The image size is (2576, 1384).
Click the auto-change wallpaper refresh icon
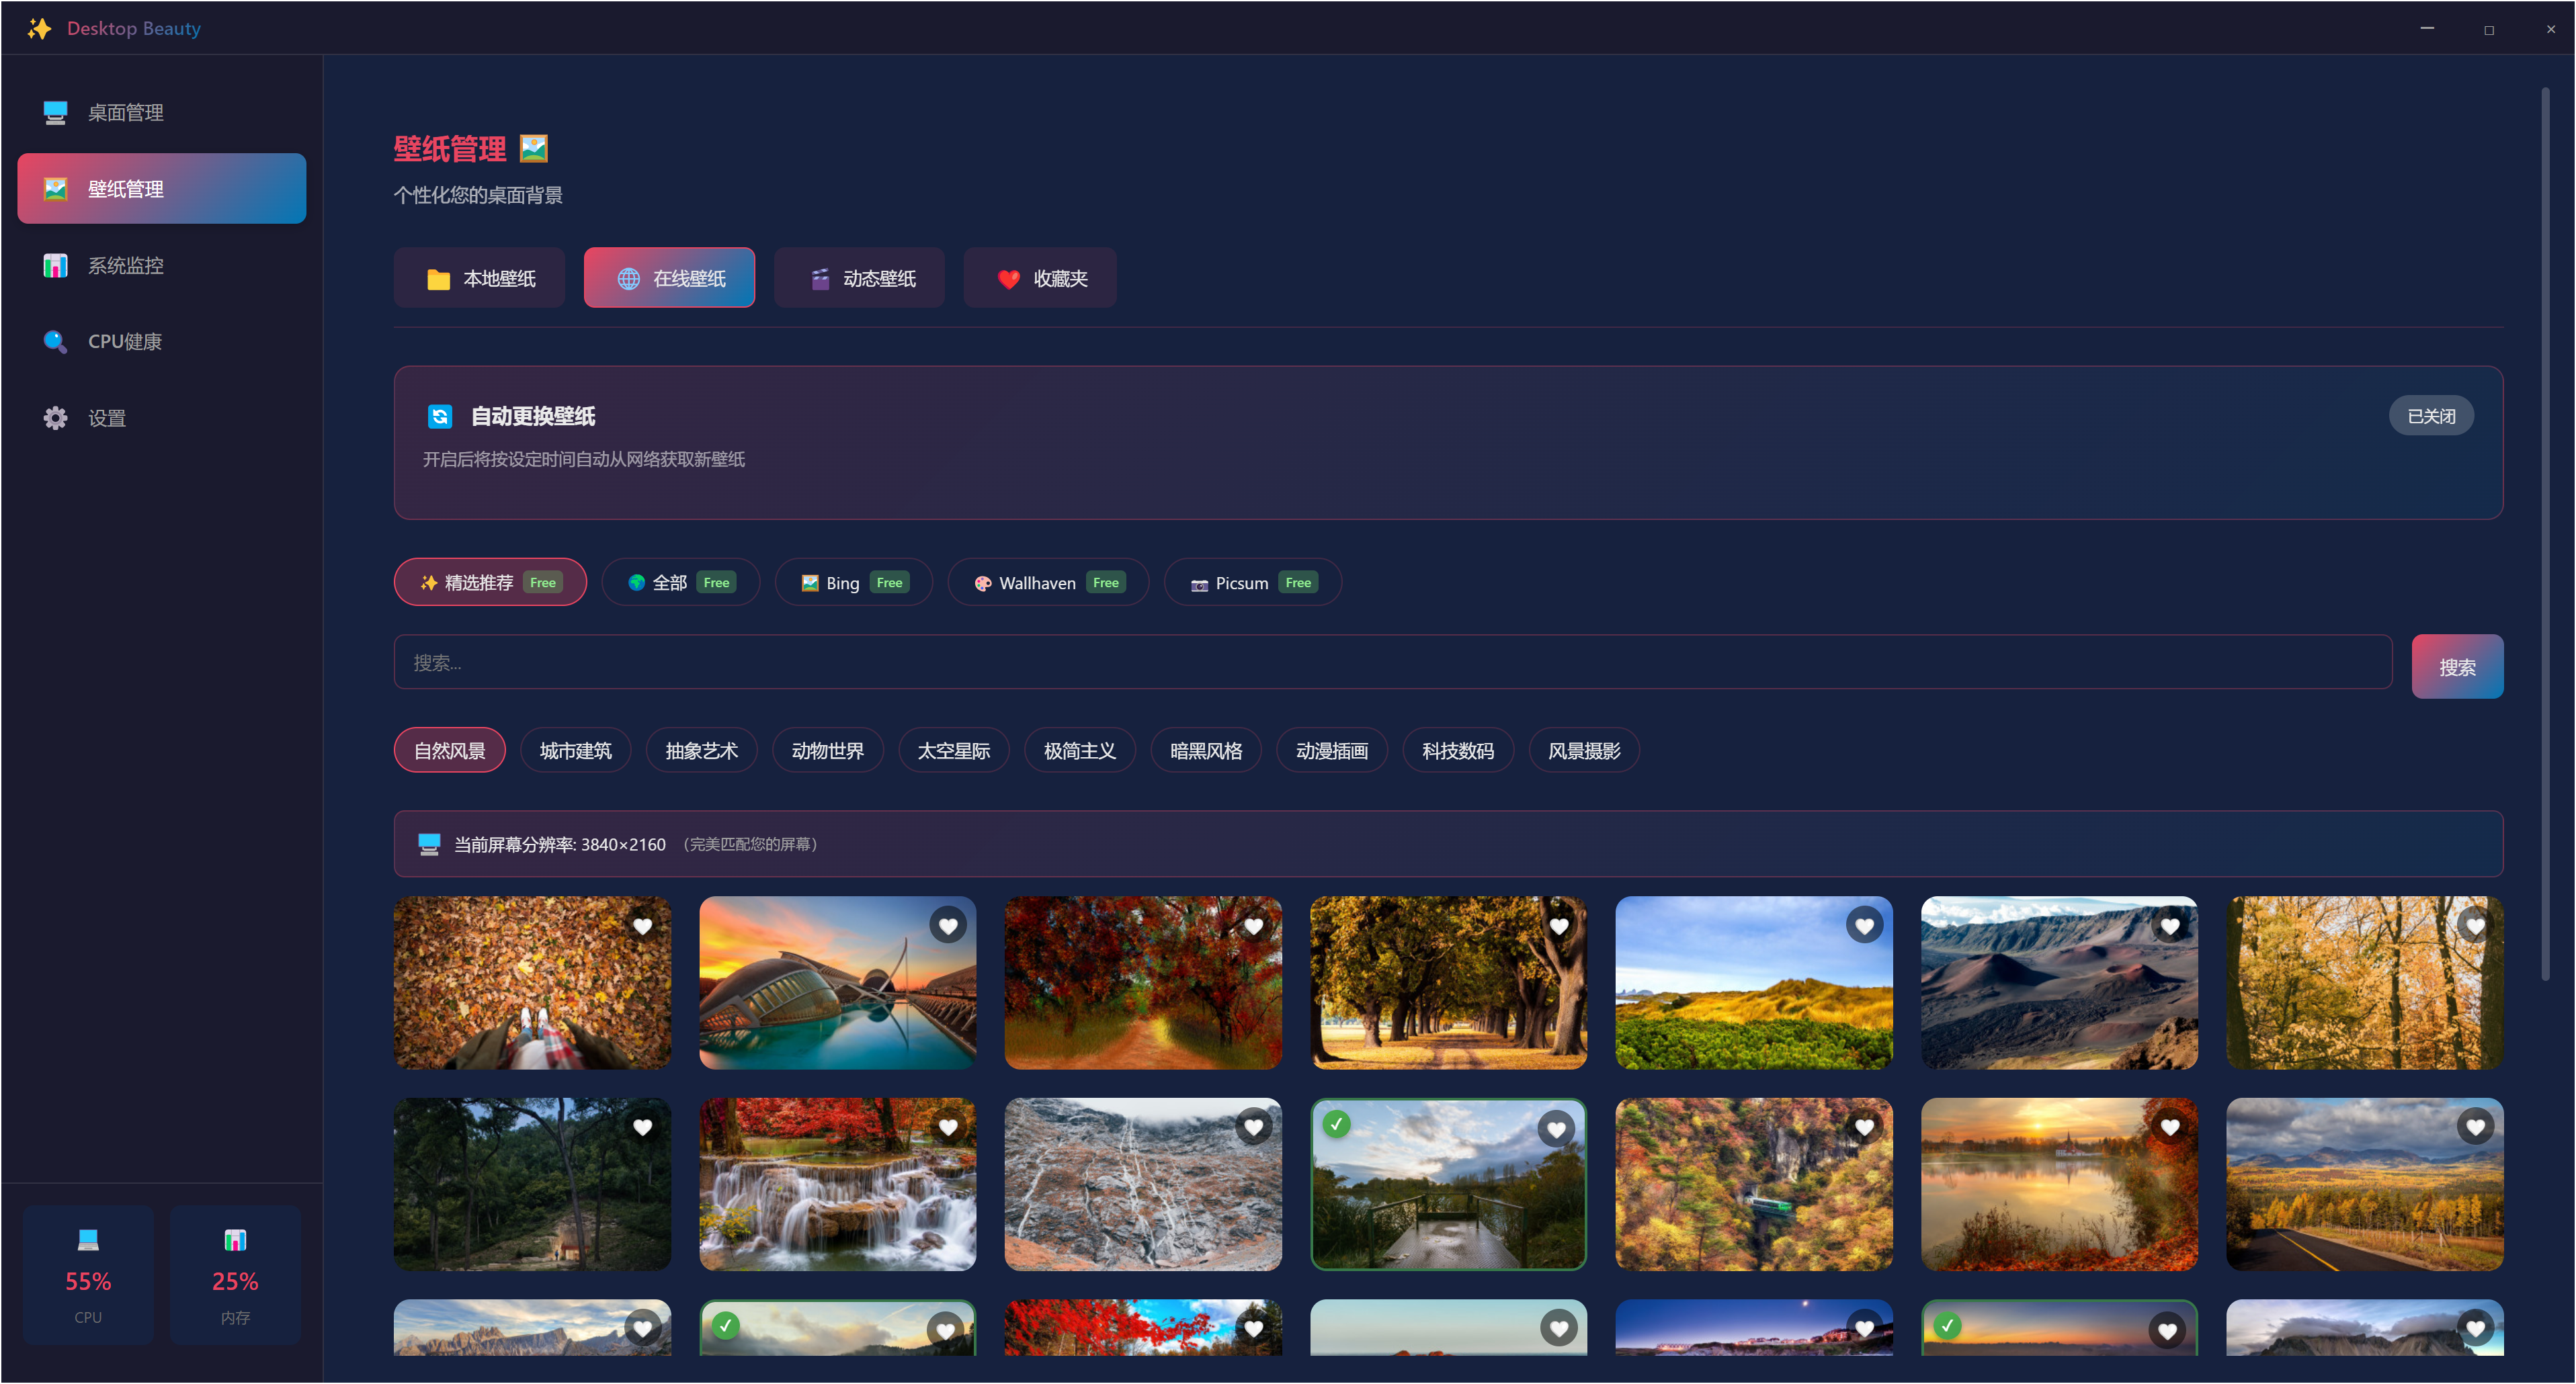pyautogui.click(x=439, y=416)
